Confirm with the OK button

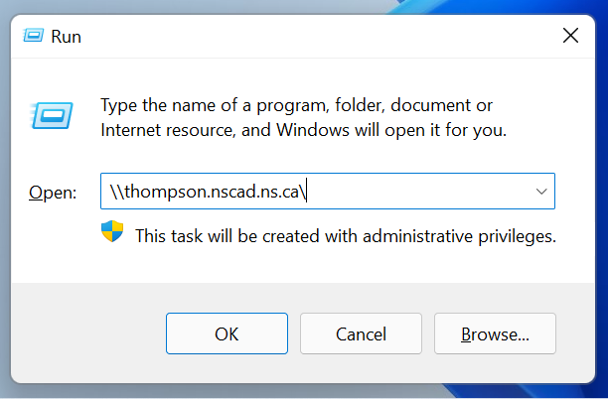click(x=227, y=333)
